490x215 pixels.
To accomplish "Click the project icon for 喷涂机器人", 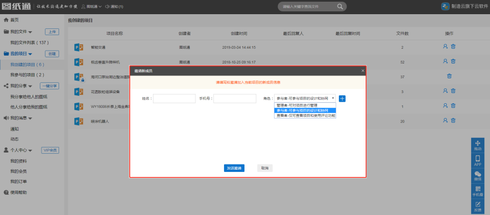I will 79,121.
